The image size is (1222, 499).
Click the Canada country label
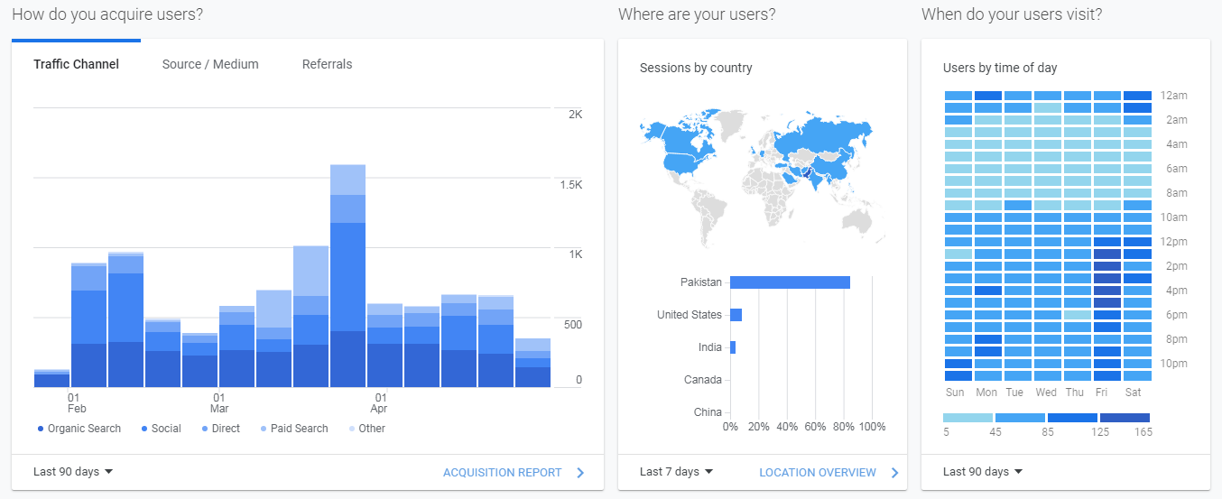click(702, 380)
